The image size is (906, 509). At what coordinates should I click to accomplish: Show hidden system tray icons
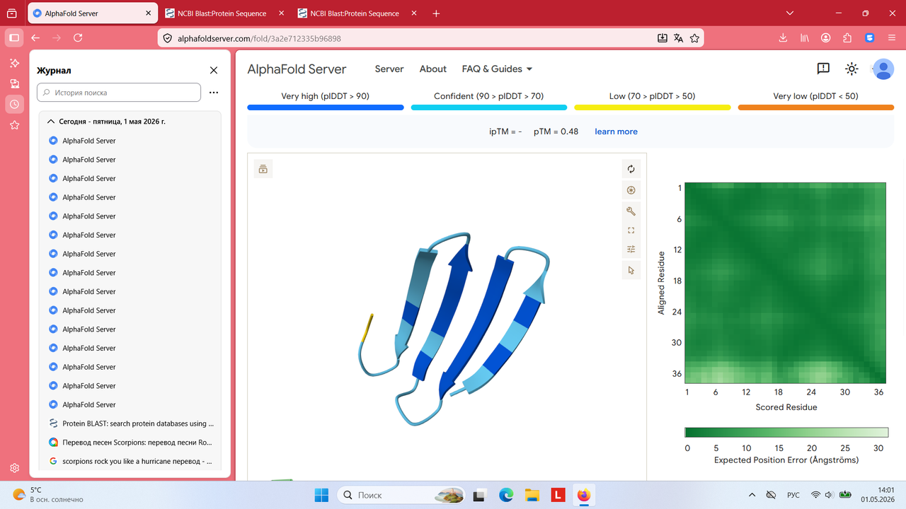(752, 495)
